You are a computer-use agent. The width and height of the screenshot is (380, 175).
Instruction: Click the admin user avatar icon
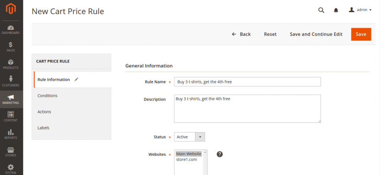(x=352, y=10)
